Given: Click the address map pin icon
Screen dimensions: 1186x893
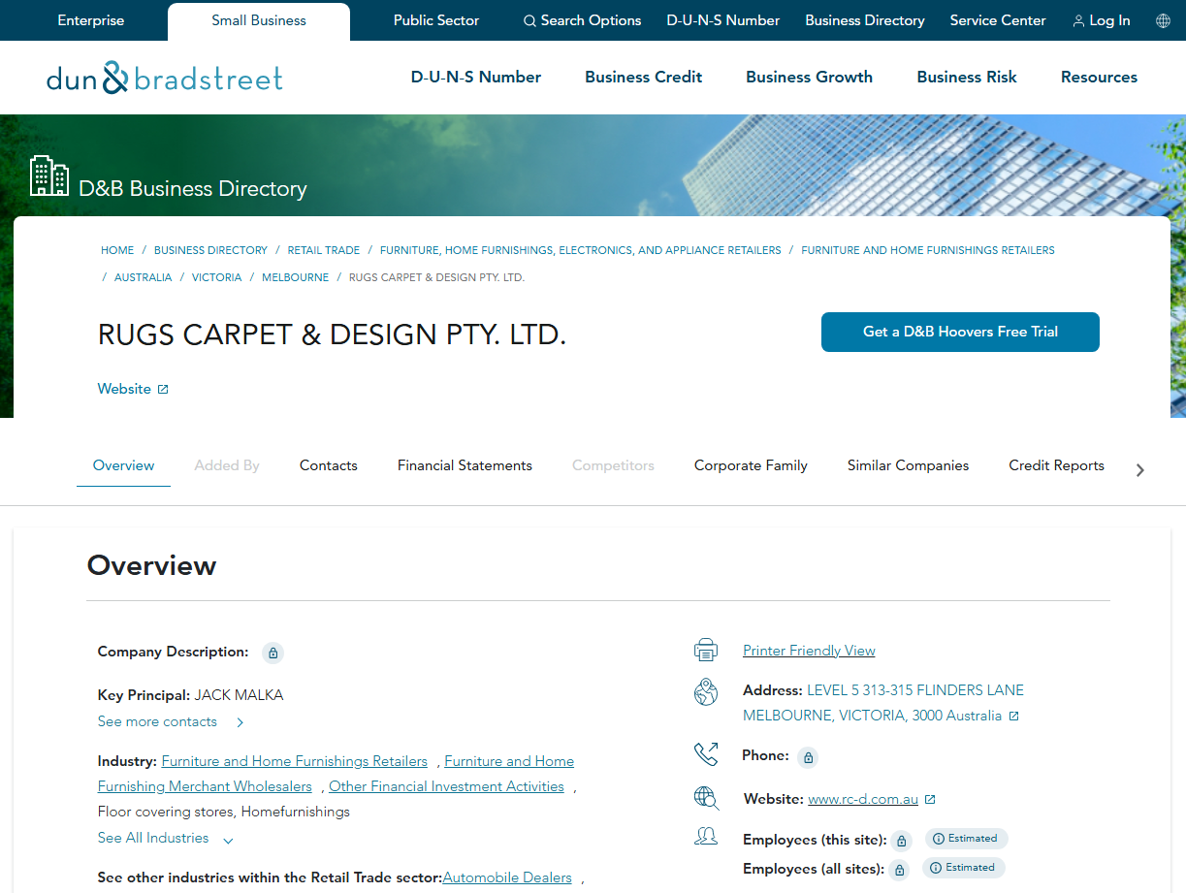Looking at the screenshot, I should click(705, 692).
